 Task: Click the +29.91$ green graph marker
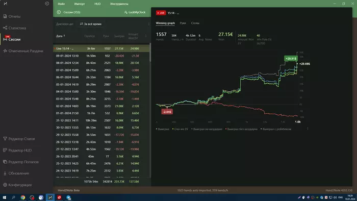click(291, 59)
